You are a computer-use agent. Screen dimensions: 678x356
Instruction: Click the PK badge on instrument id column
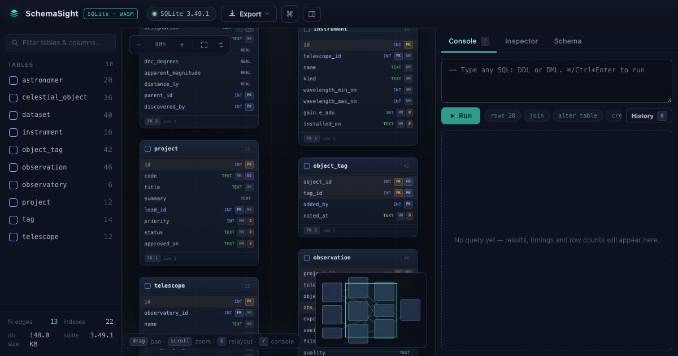click(408, 45)
